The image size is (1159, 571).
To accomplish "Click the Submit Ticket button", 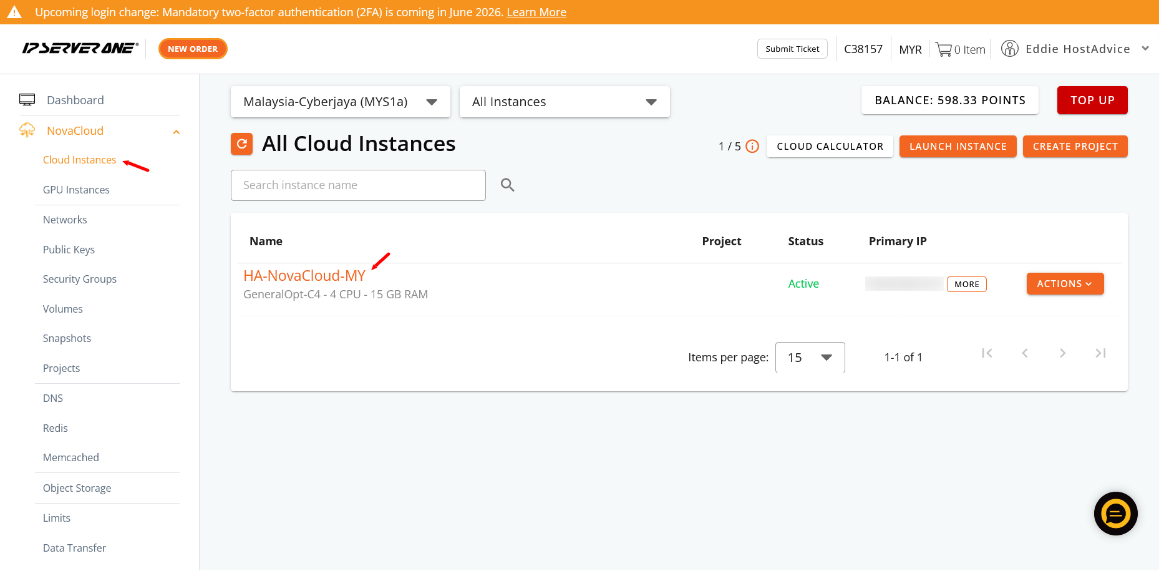I will (x=792, y=49).
